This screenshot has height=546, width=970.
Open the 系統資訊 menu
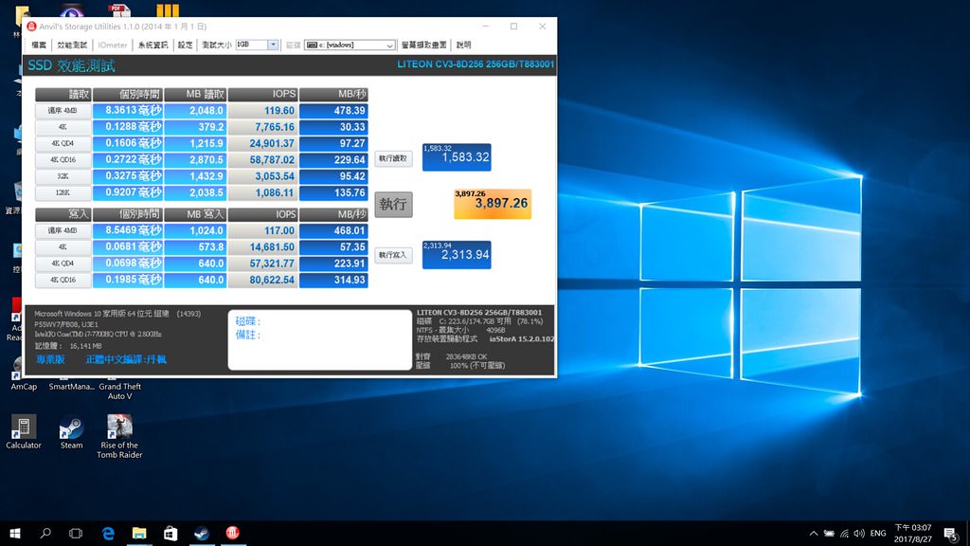coord(153,45)
